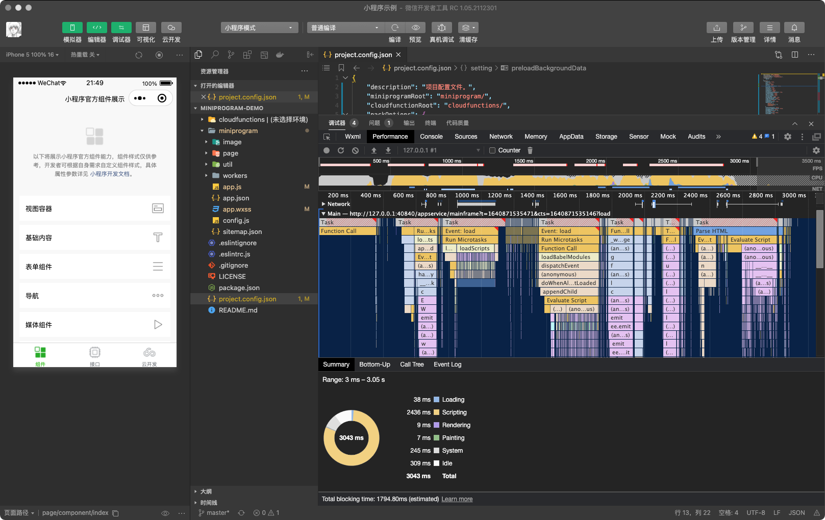Click the upload button in toolbar
This screenshot has width=825, height=520.
coord(716,28)
